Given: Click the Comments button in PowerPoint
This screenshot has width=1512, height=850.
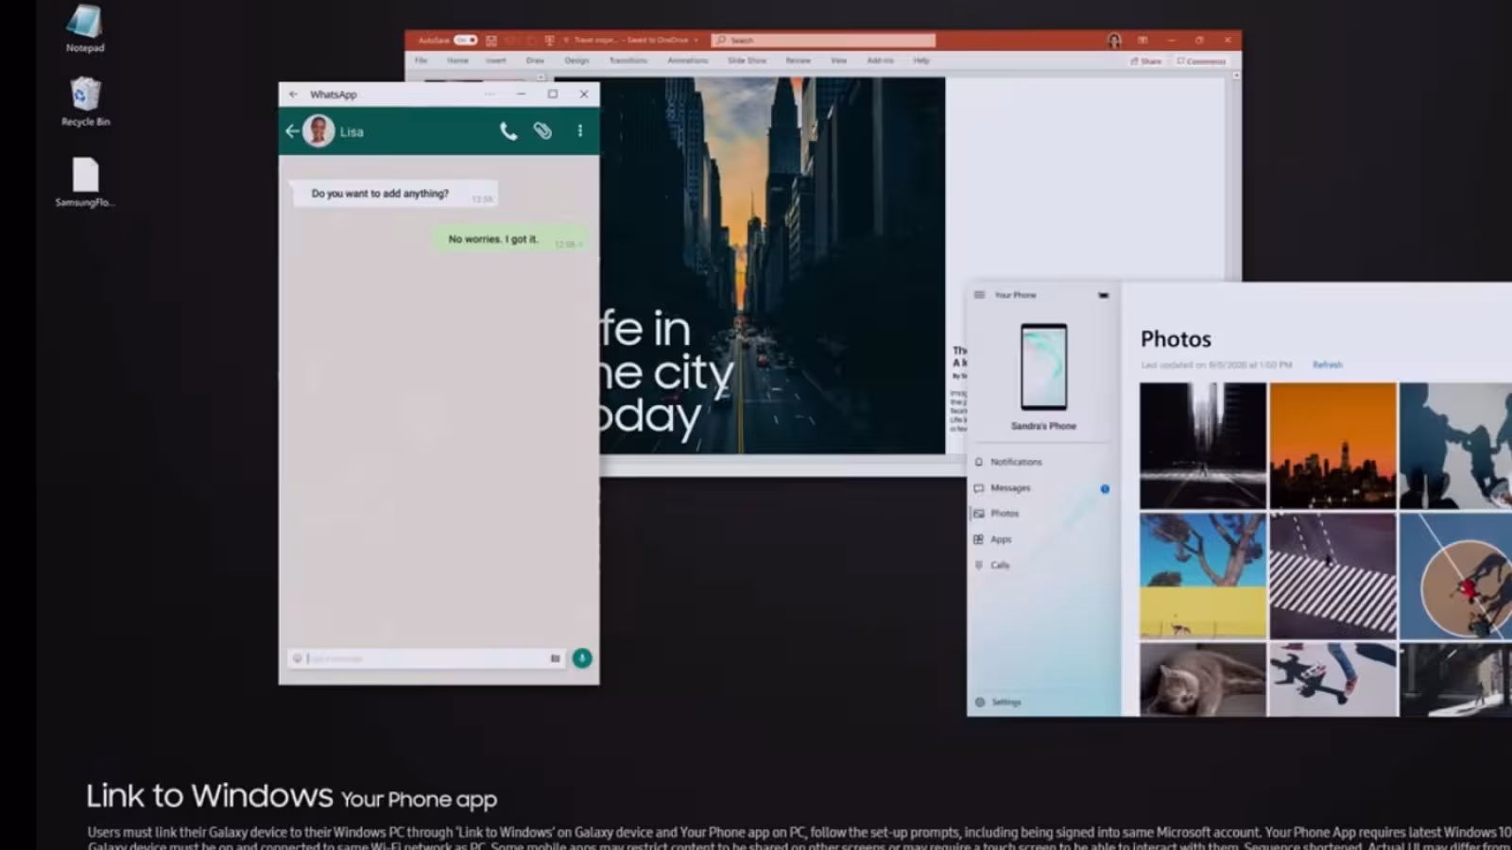Looking at the screenshot, I should 1202,61.
